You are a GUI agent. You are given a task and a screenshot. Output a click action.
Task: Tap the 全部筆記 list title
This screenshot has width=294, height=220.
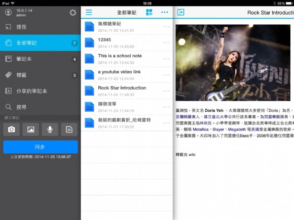click(x=127, y=13)
